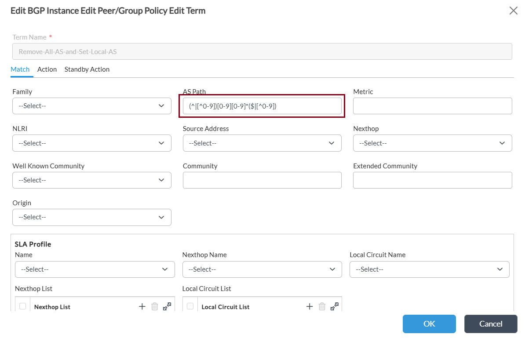The height and width of the screenshot is (338, 525).
Task: Cancel editing the term
Action: point(491,324)
